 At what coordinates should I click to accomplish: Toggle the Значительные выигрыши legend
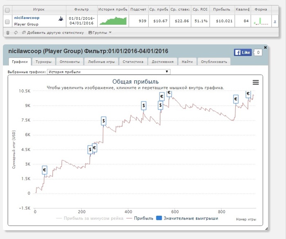coord(187,219)
